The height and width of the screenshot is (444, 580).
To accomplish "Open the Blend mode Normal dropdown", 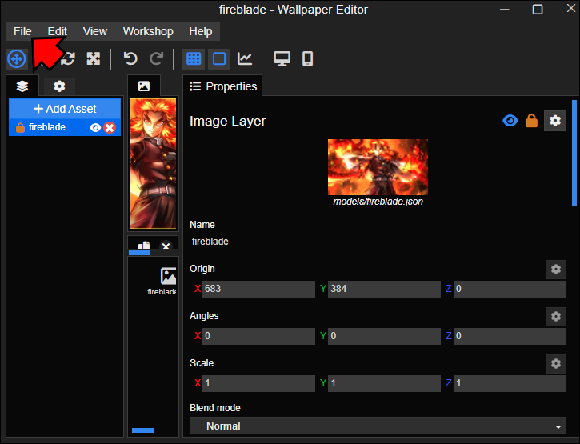I will [x=378, y=426].
